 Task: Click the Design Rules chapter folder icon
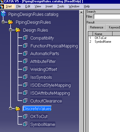18,30
